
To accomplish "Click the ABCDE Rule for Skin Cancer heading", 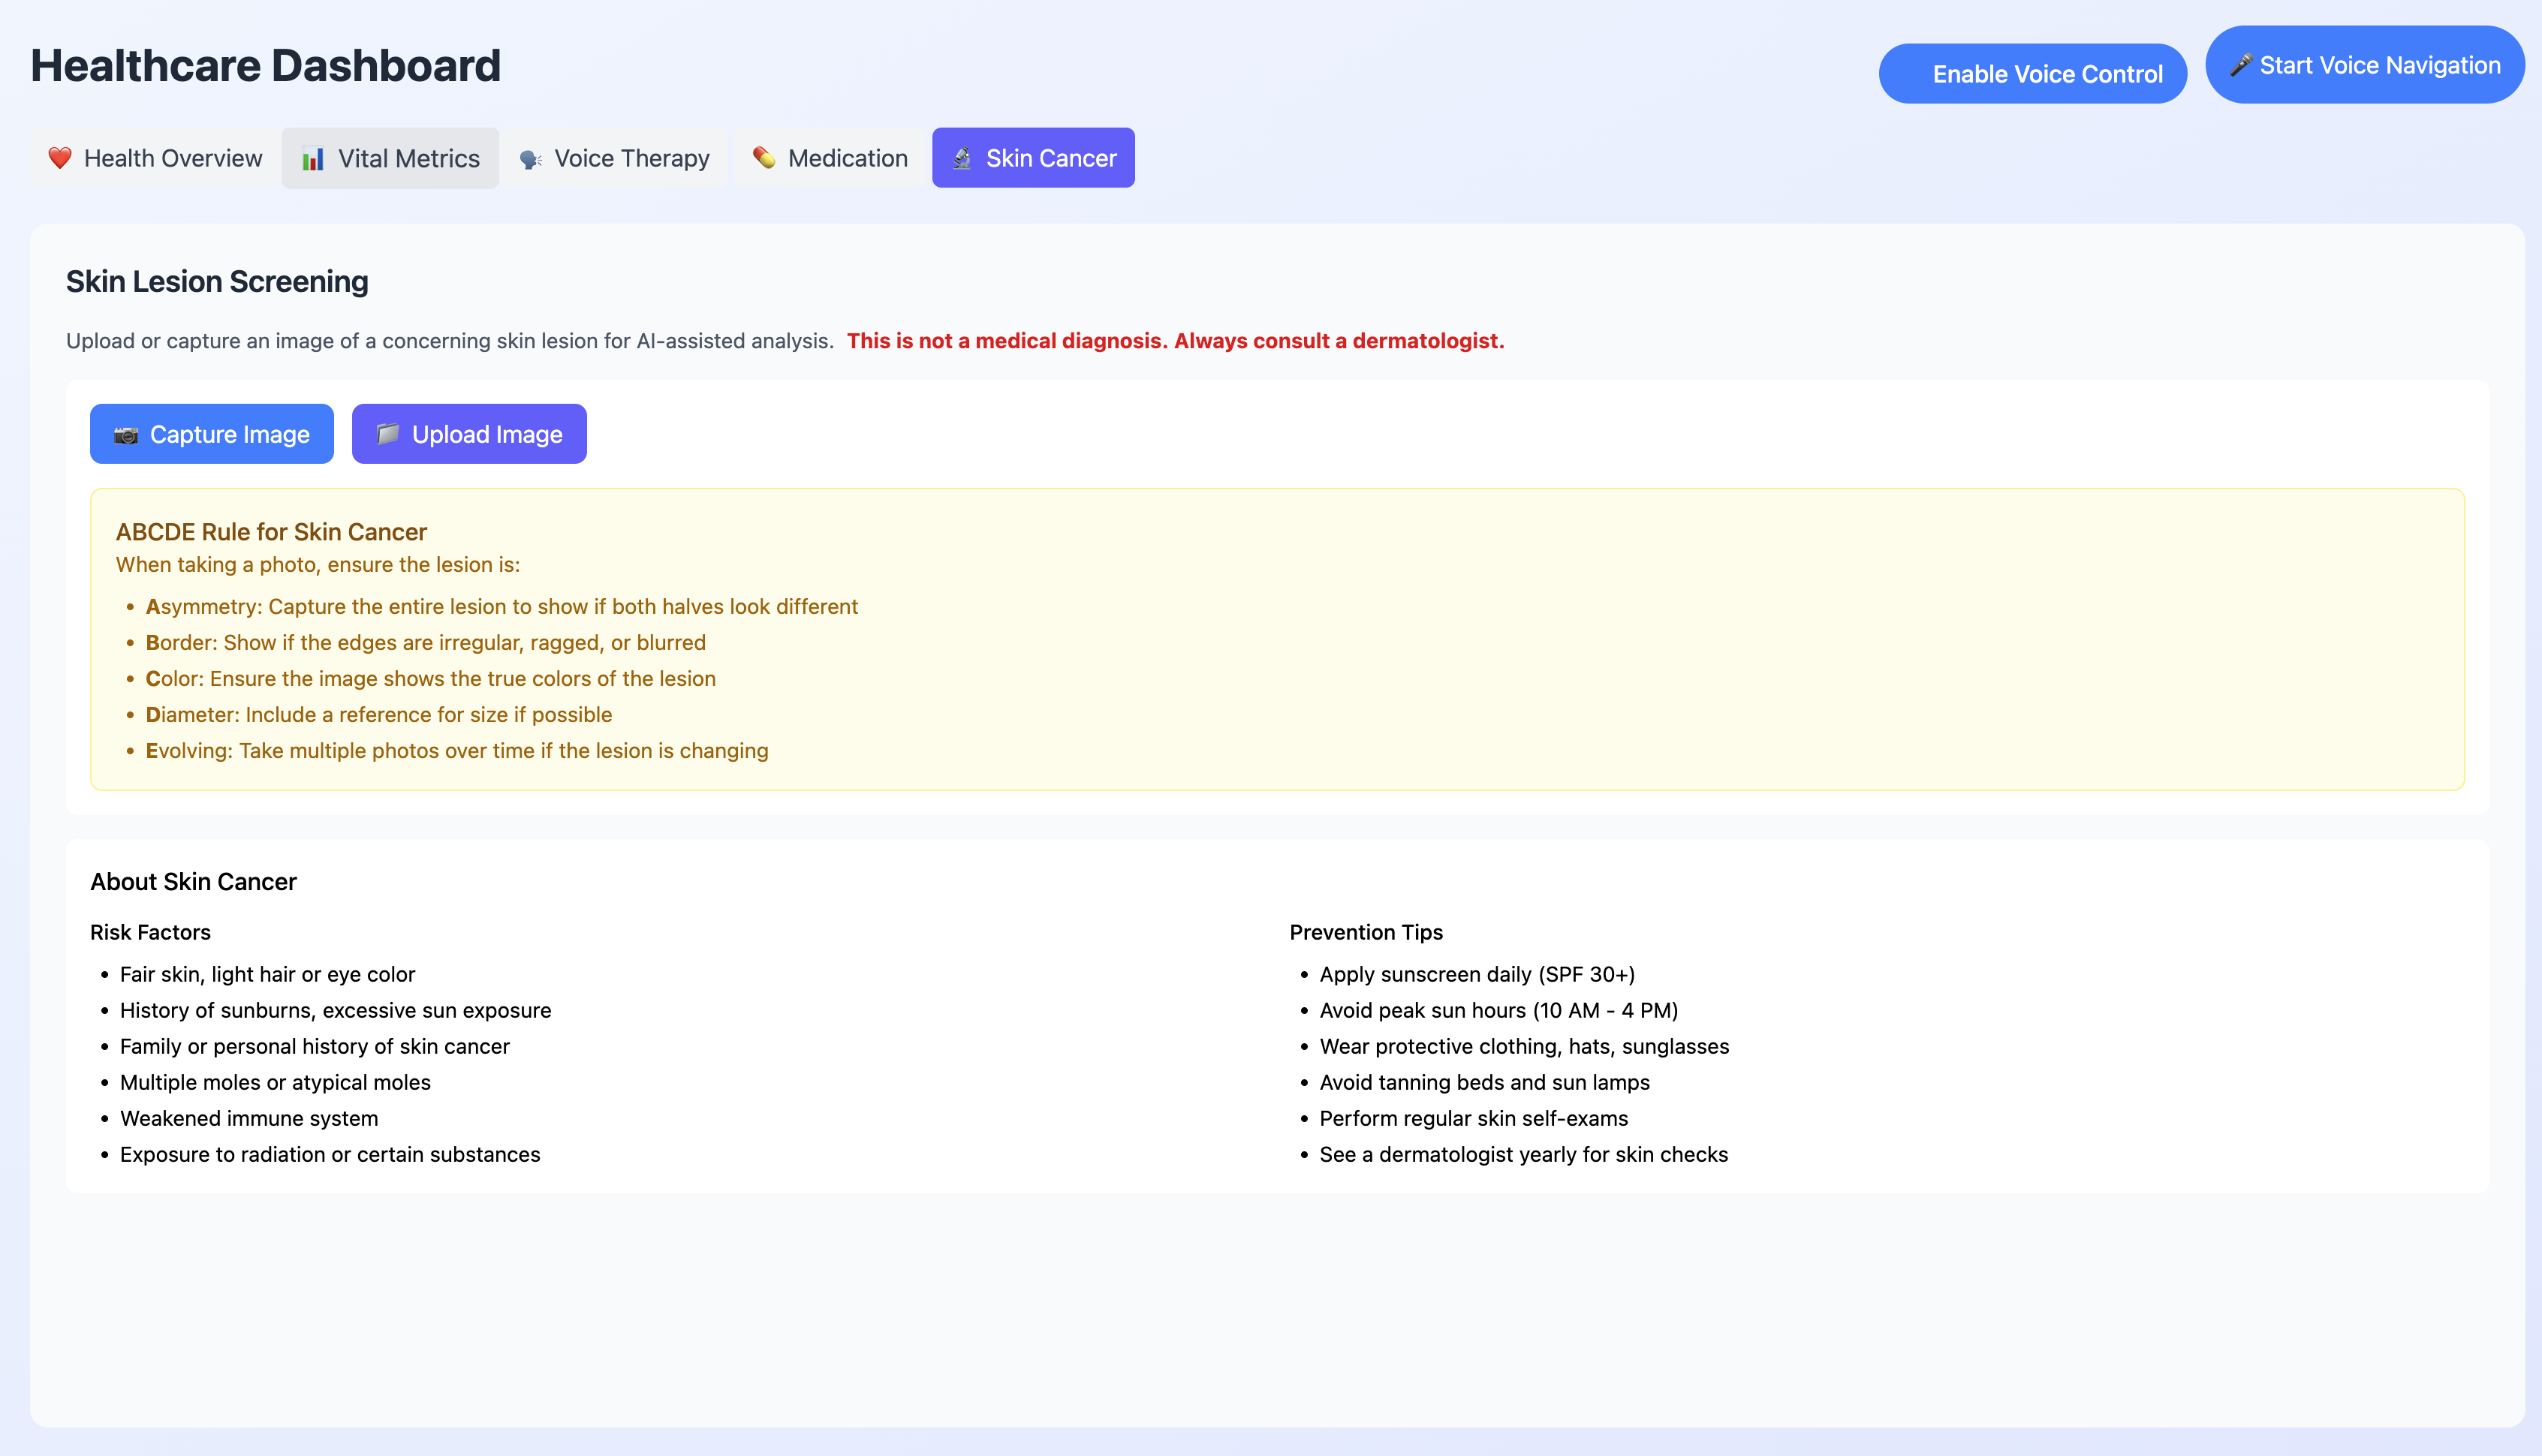I will pyautogui.click(x=271, y=532).
